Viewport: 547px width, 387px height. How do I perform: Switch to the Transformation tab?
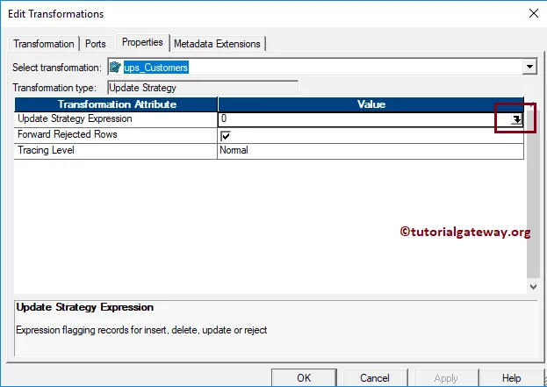(x=44, y=44)
